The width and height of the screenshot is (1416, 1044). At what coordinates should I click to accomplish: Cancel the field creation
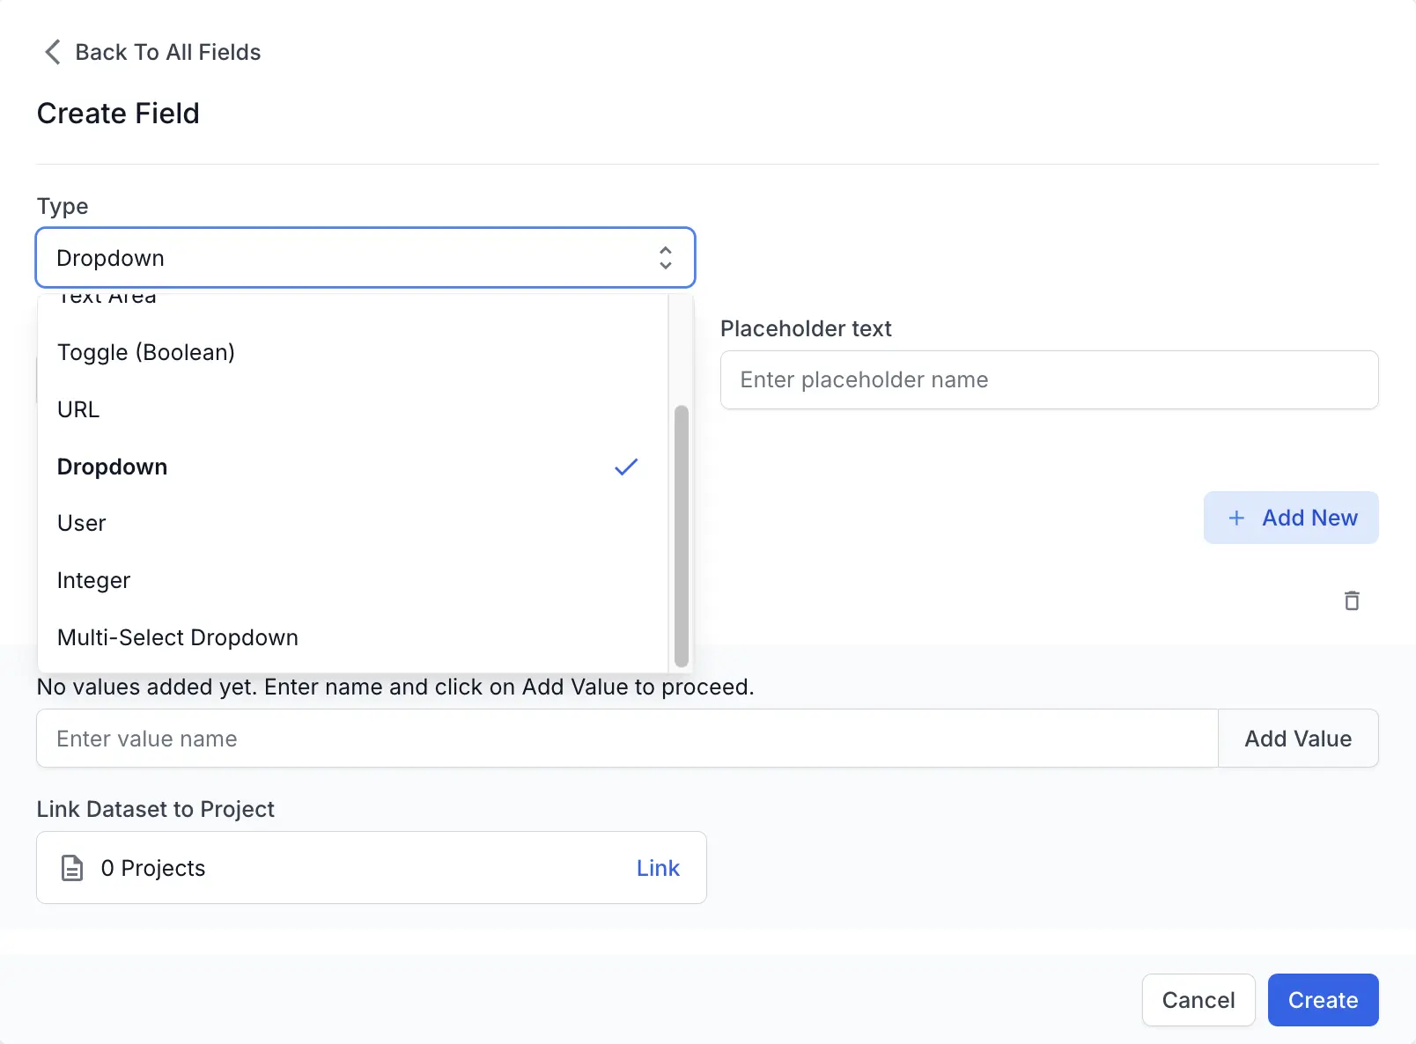(1198, 1000)
